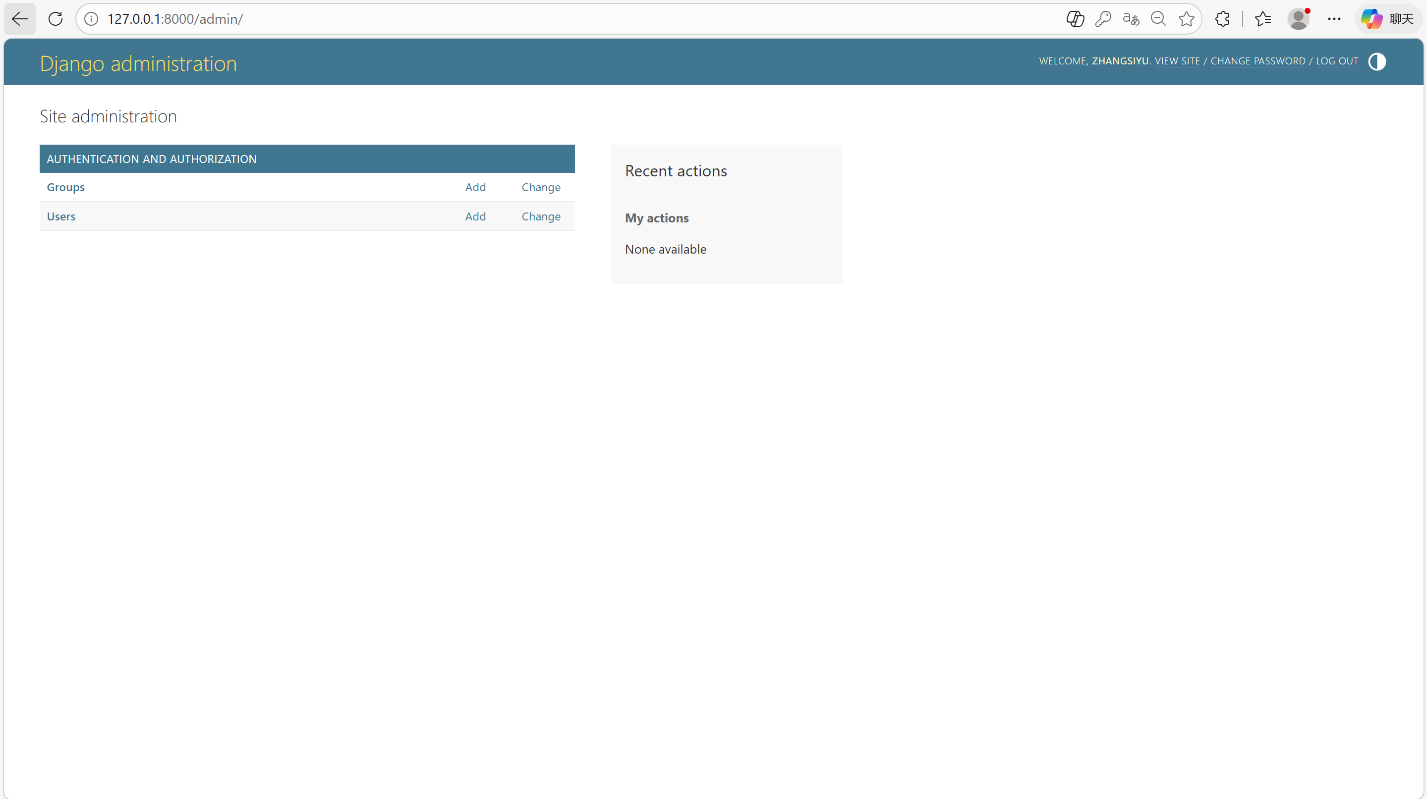
Task: Click the browser profile avatar
Action: pos(1298,19)
